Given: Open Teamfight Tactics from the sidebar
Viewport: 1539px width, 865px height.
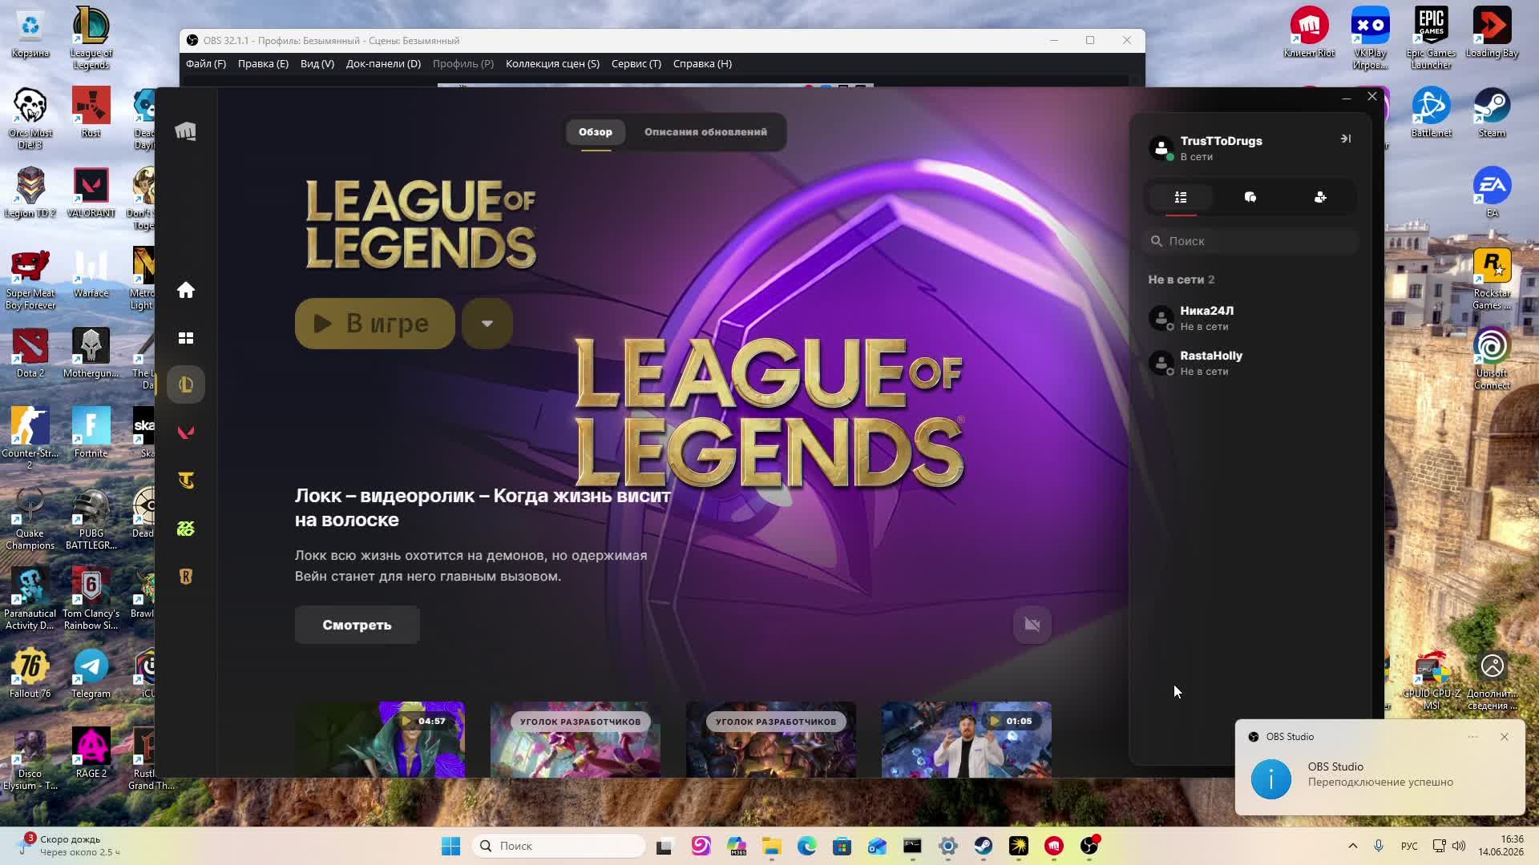Looking at the screenshot, I should 186,481.
